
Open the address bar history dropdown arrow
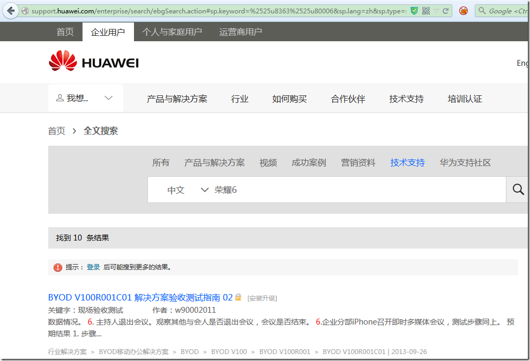click(436, 11)
